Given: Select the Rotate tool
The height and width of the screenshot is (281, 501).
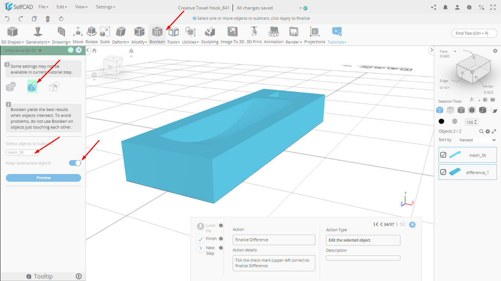Looking at the screenshot, I should (91, 35).
